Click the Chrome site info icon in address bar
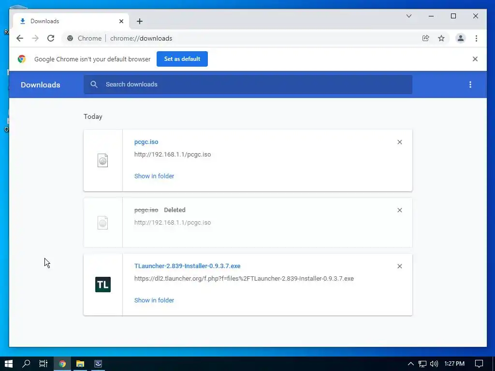The width and height of the screenshot is (495, 371). pyautogui.click(x=70, y=38)
